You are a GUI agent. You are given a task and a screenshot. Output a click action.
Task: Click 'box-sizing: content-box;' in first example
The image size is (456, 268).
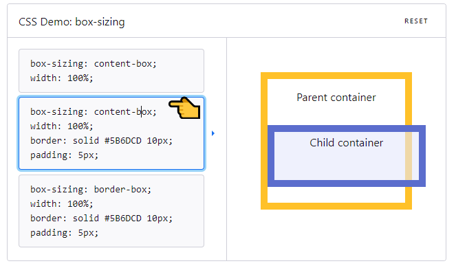point(94,64)
